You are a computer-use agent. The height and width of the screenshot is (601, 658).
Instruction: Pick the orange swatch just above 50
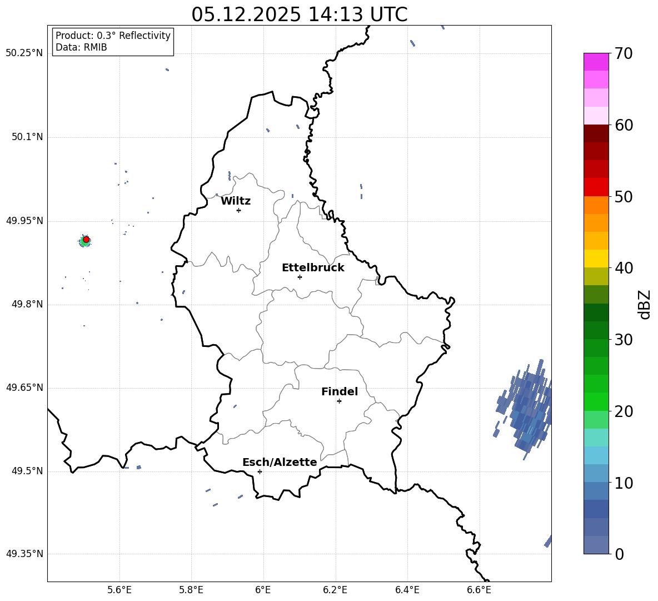tap(596, 205)
